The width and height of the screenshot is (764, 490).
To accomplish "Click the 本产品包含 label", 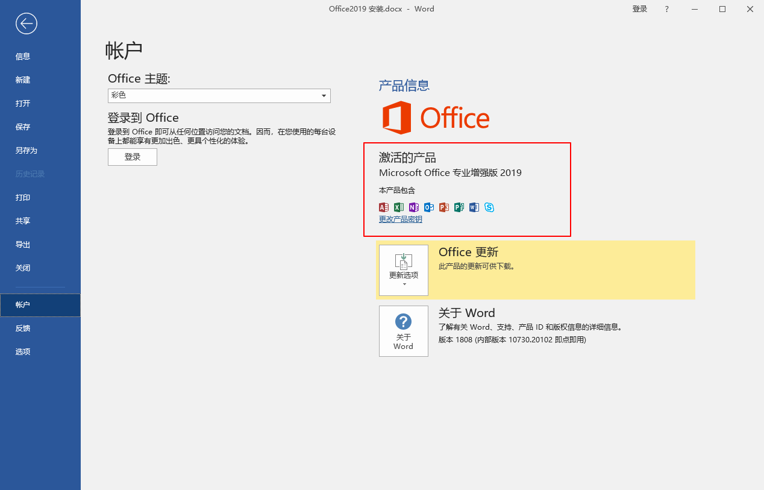I will pyautogui.click(x=397, y=190).
